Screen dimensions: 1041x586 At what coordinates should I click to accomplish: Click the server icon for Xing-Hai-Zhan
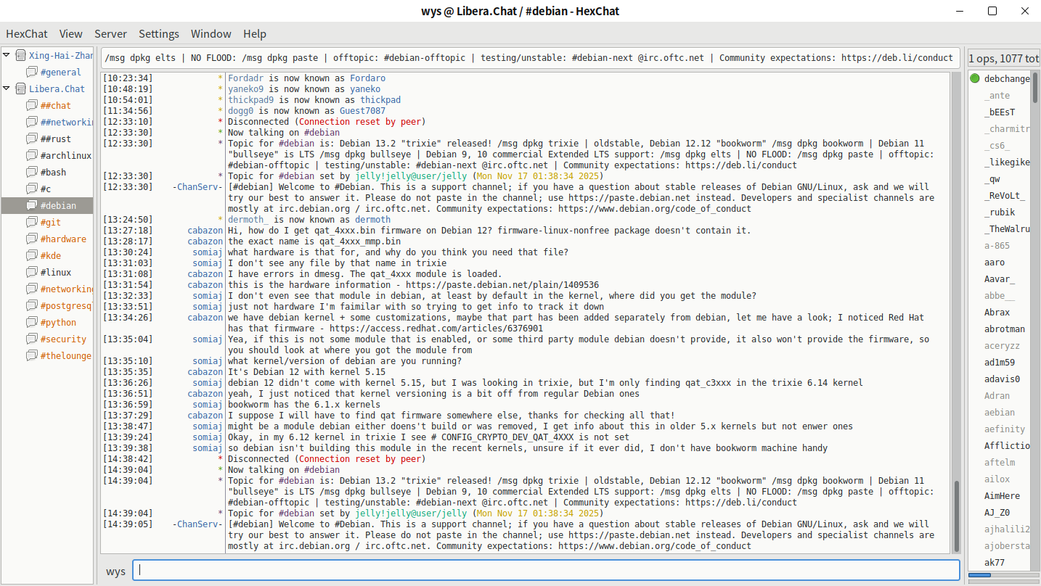[20, 56]
